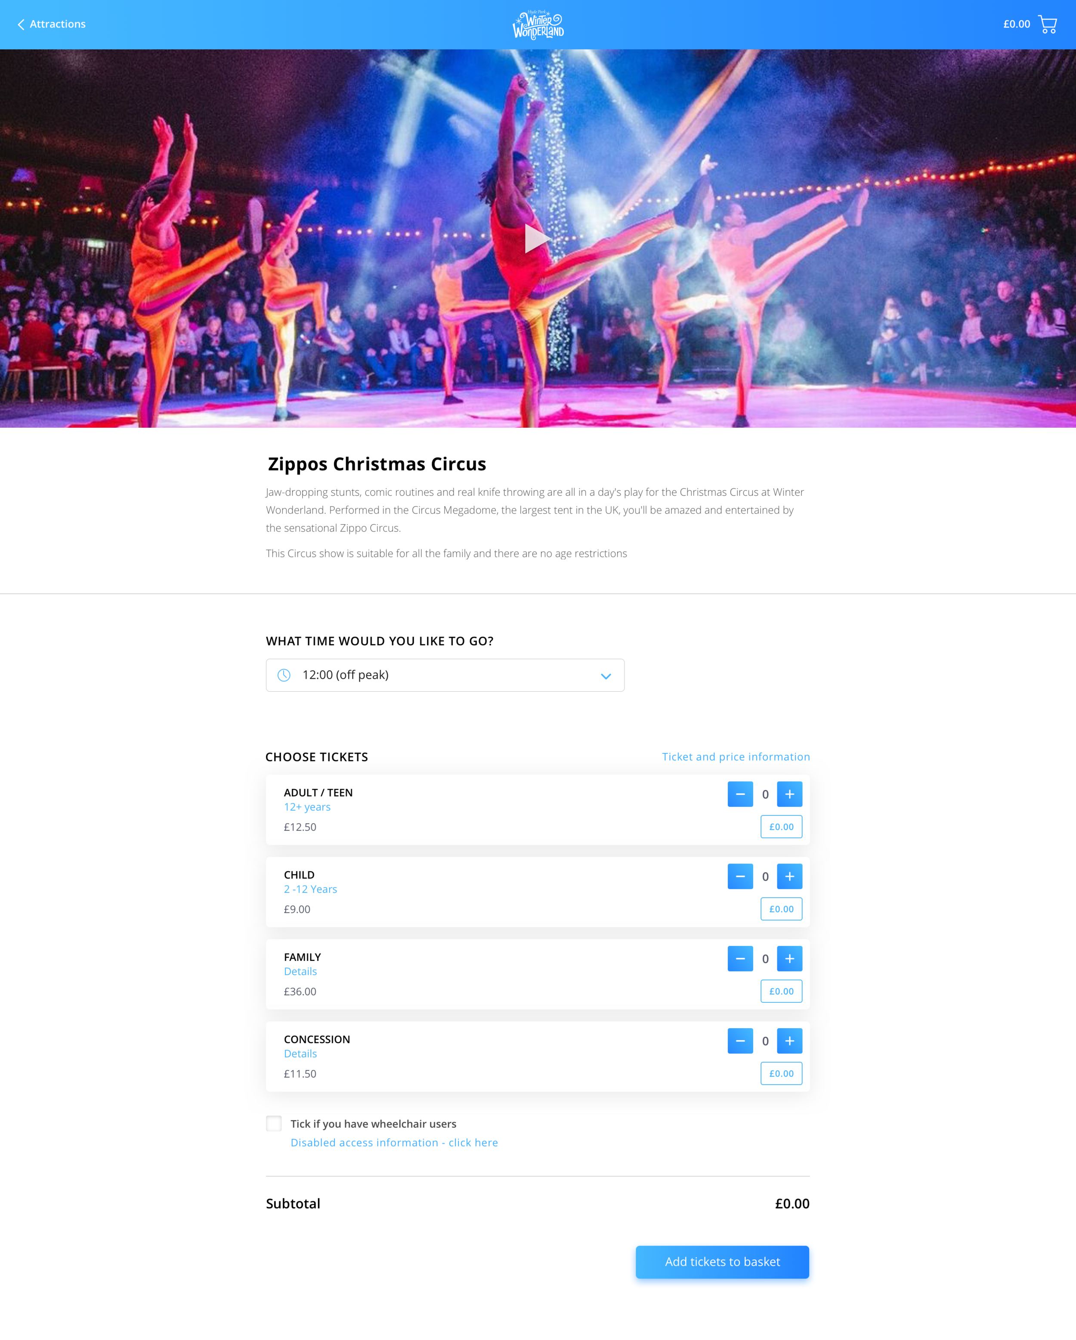This screenshot has width=1076, height=1340.
Task: Go back to Attractions
Action: [52, 24]
